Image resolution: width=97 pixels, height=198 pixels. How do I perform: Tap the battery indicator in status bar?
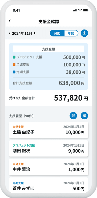(x=86, y=10)
